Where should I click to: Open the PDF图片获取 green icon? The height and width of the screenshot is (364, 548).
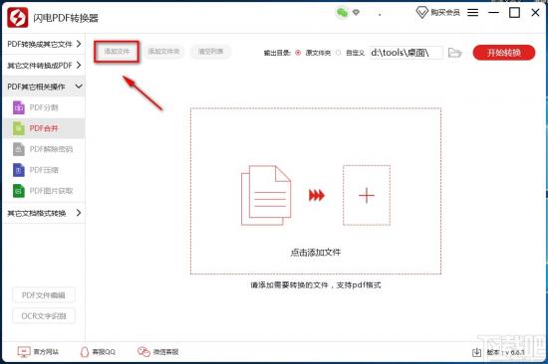[x=19, y=191]
